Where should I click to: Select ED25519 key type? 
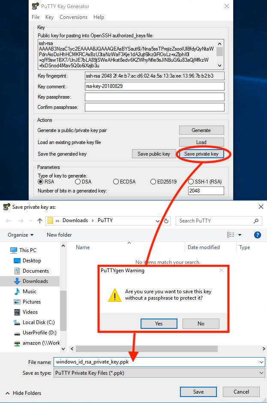163,182
